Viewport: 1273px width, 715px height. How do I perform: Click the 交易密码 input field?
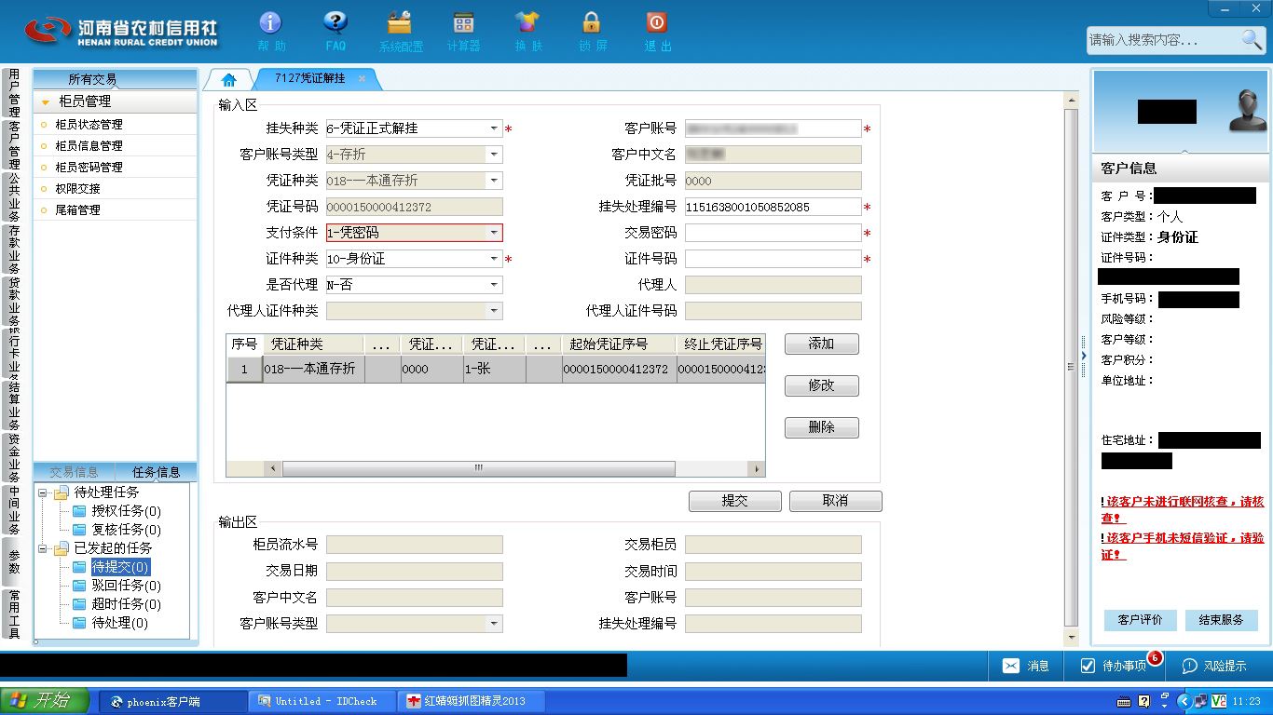coord(773,233)
